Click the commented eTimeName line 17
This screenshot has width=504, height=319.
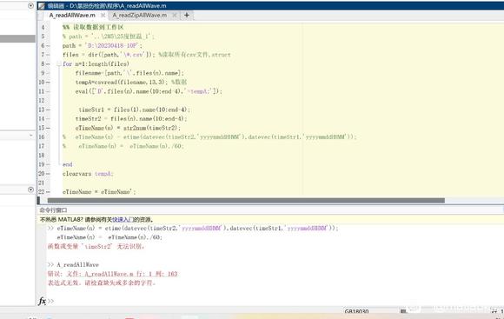pos(123,146)
